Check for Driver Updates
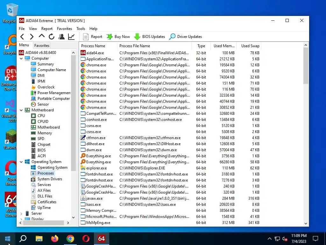Screen dimensions: 326x245 186,37
